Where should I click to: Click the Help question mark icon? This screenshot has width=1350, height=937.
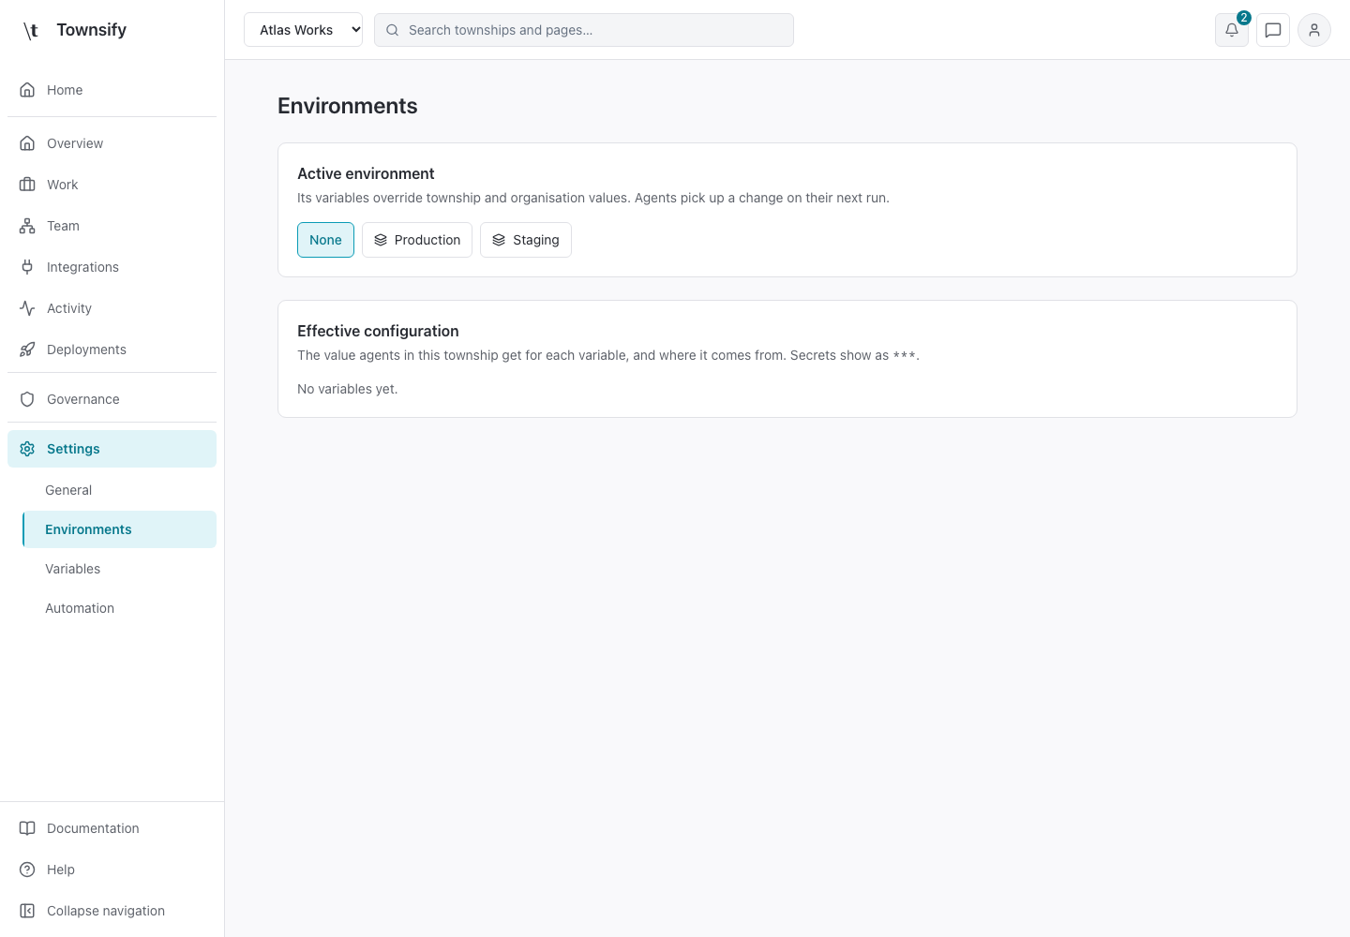[x=27, y=870]
